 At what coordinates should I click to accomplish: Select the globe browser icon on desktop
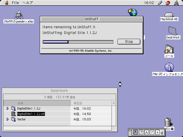(x=133, y=12)
